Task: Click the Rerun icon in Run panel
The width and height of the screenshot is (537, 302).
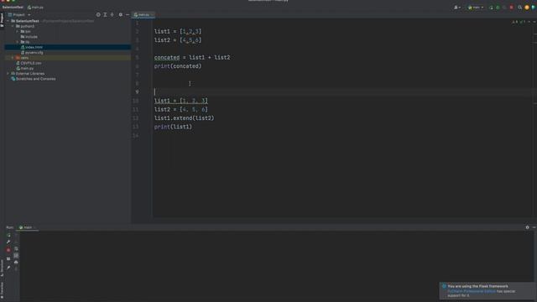Action: 8,235
